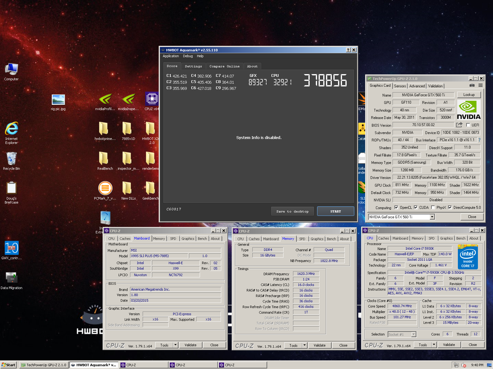The width and height of the screenshot is (493, 369).
Task: Select Bench tab in Mainboard CPU-Z window
Action: point(202,239)
